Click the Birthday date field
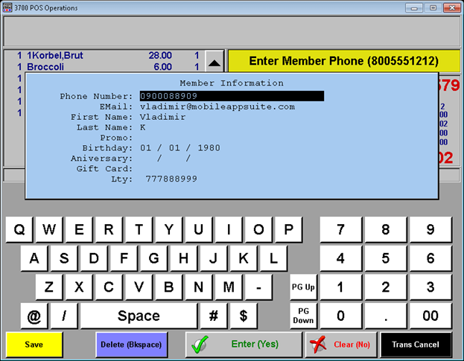Screen dimensions: 464x361 [x=180, y=148]
